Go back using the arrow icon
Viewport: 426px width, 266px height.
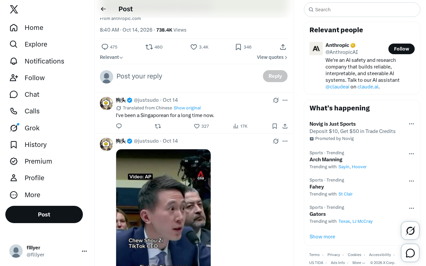(103, 9)
